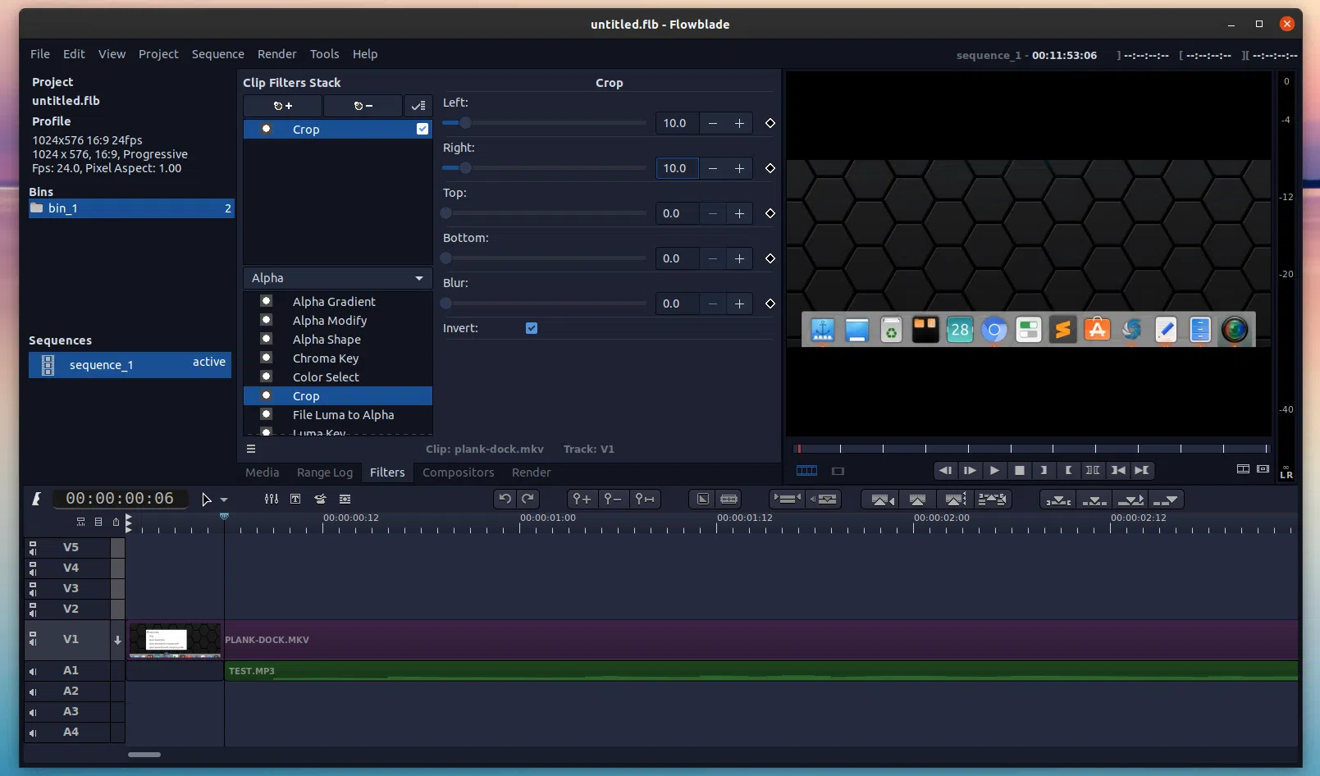The image size is (1320, 776).
Task: Increase the Left crop value with plus
Action: point(739,123)
